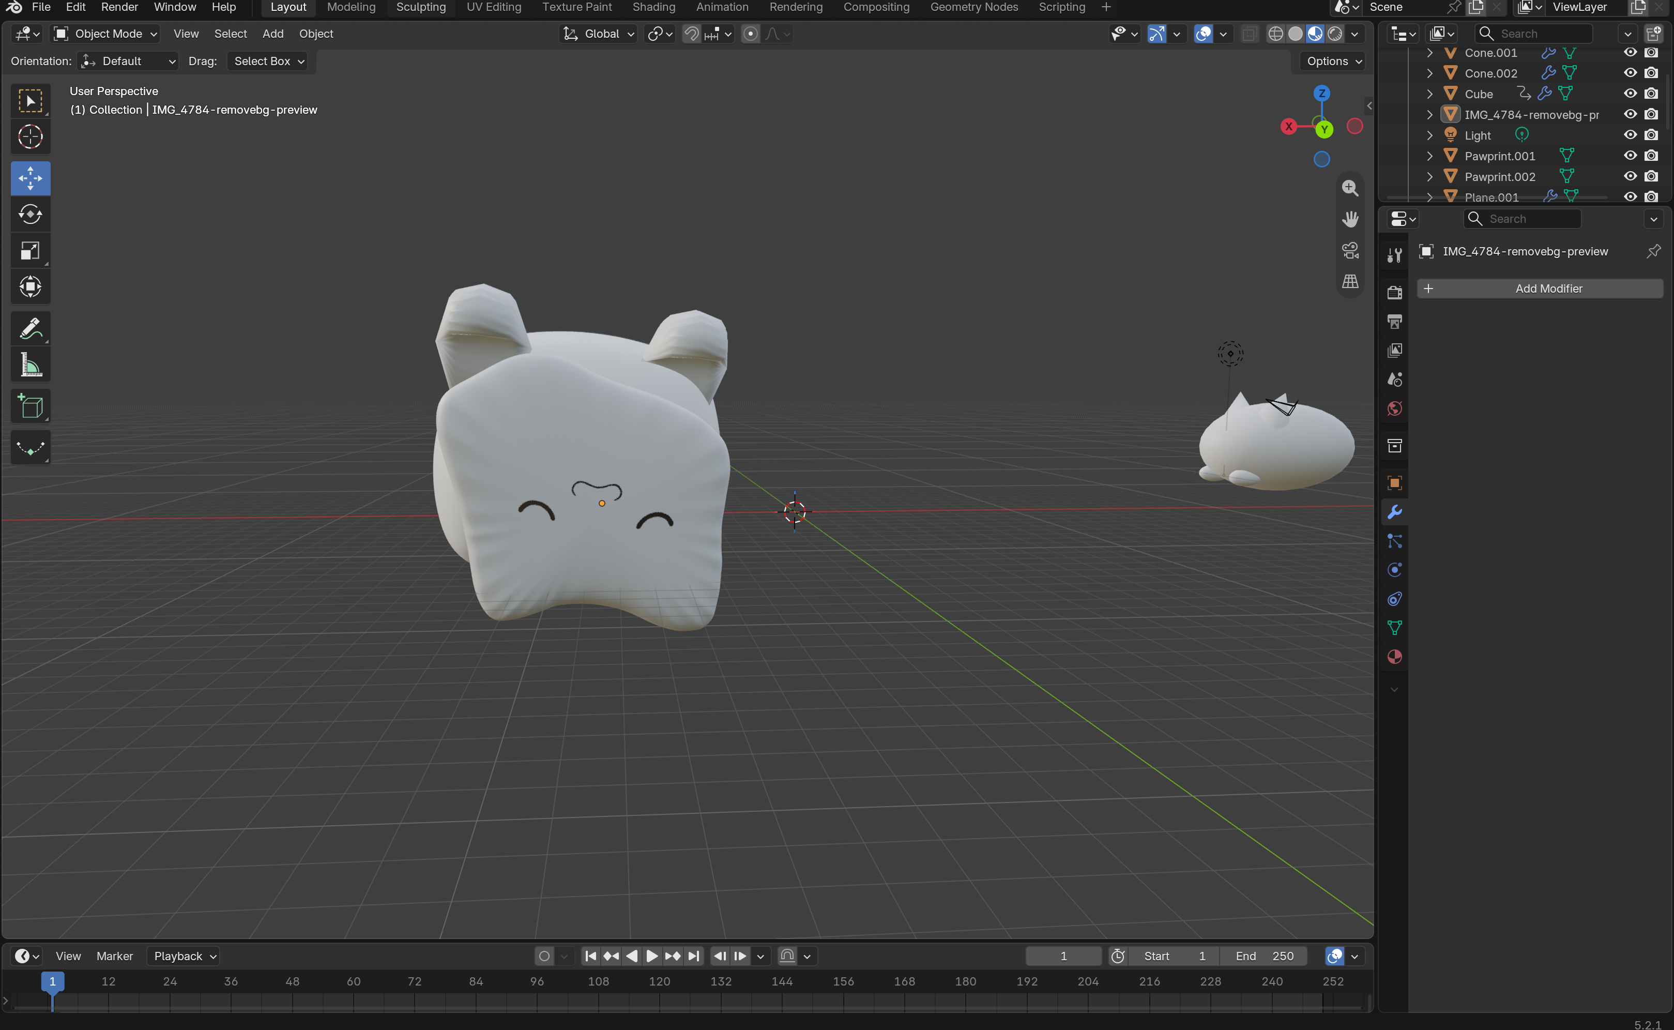Toggle snapping magnet button
Screen dimensions: 1674x1030
(x=691, y=34)
